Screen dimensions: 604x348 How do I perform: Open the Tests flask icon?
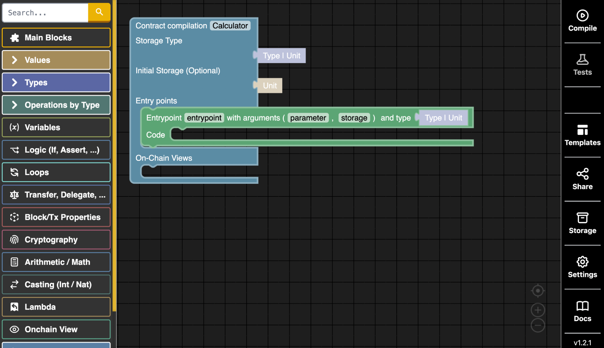pos(582,60)
